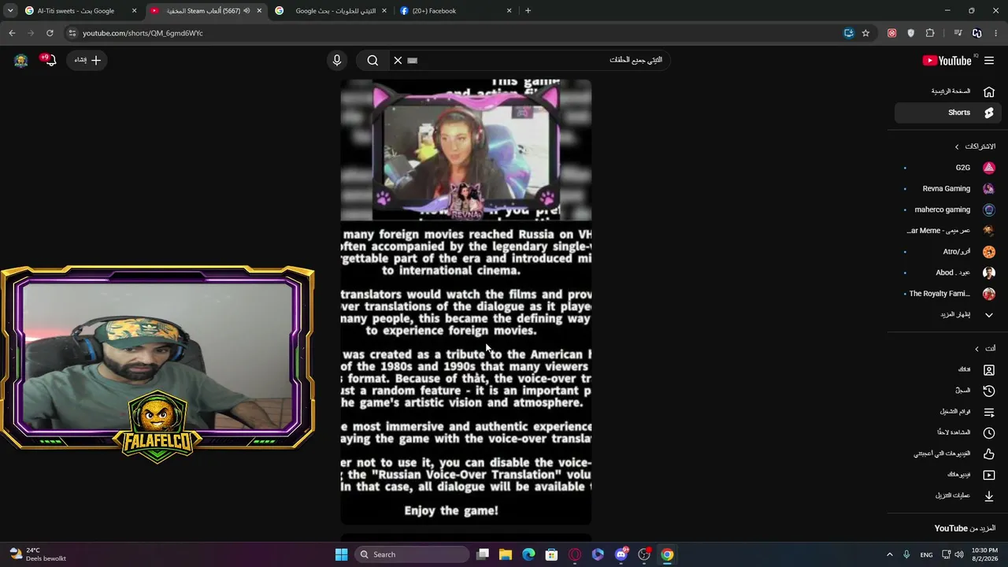Close the Al-Titi sweets tab

tap(134, 11)
